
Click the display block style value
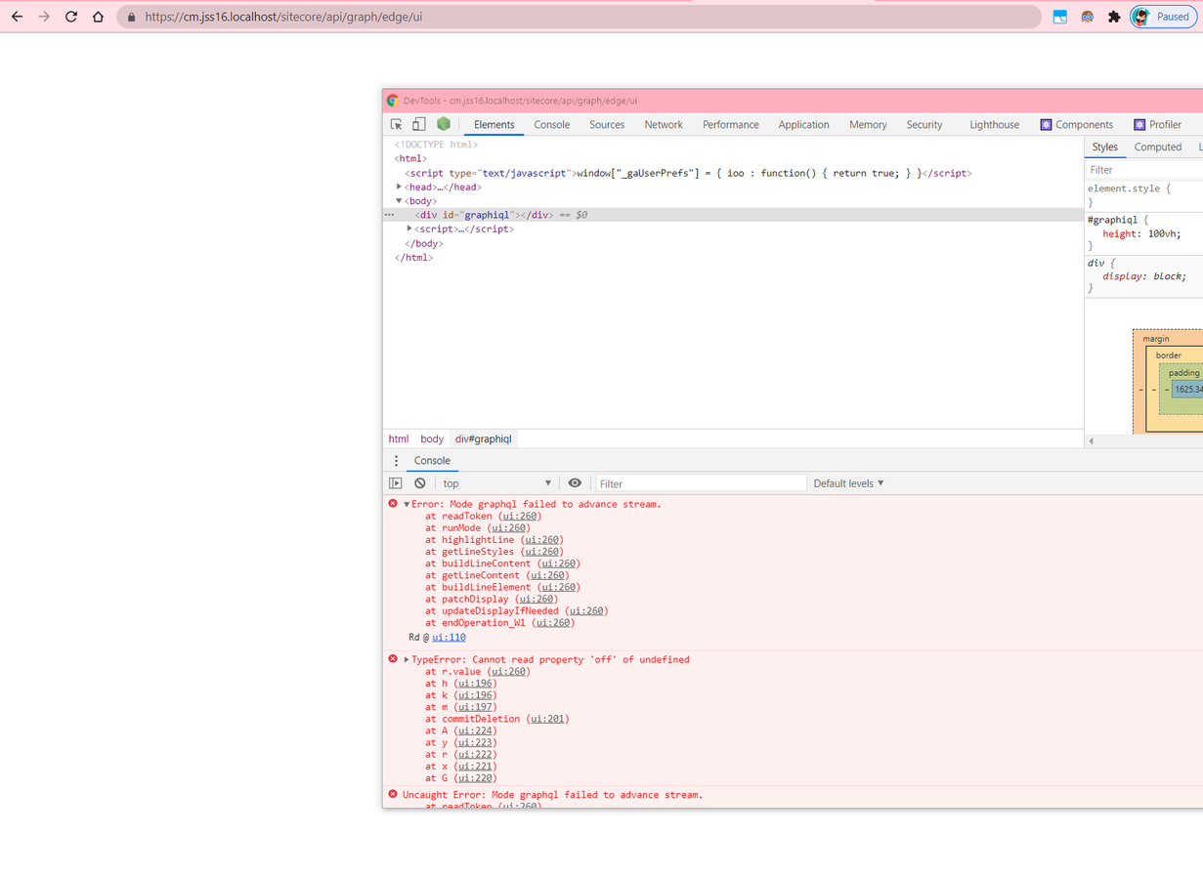[x=1170, y=276]
